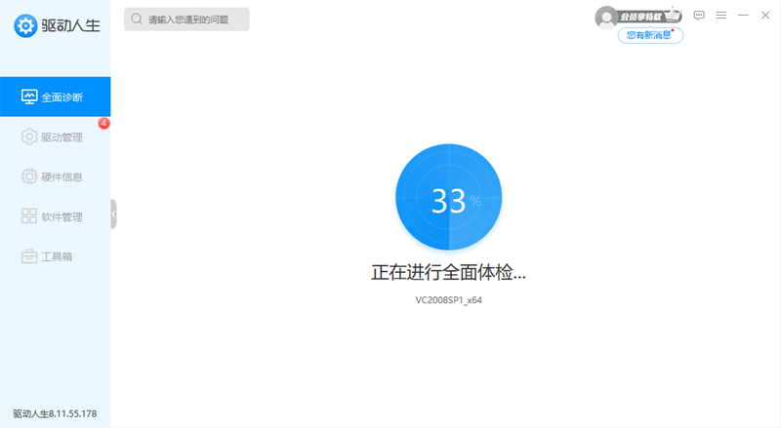Click the 驱动人生 gear logo icon
The height and width of the screenshot is (428, 781).
pyautogui.click(x=26, y=26)
